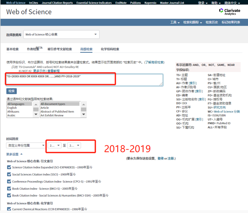
Task: Switch to 被引参考文献检索 tab
Action: pos(60,49)
